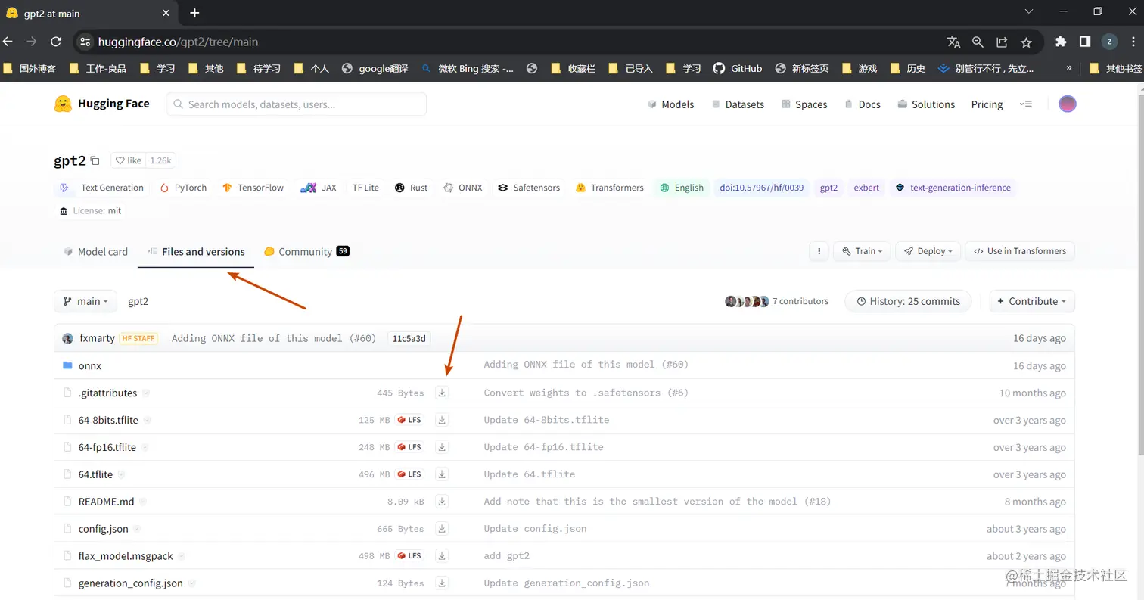The image size is (1144, 600).
Task: Download the config.json file
Action: pyautogui.click(x=442, y=529)
